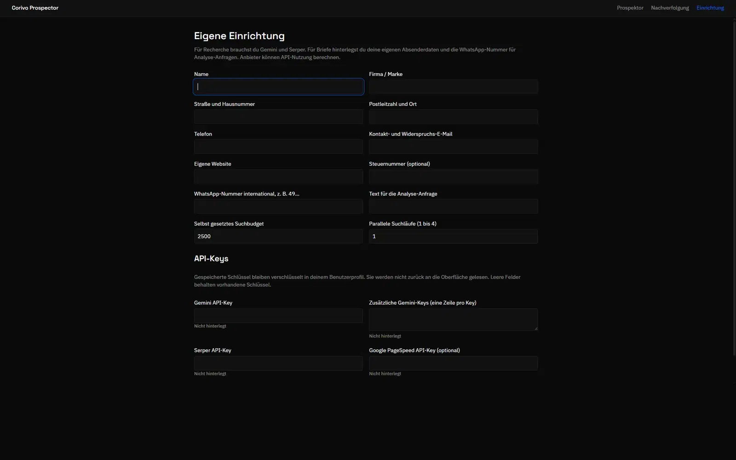Click the Eigene Einrichtung heading
Screen dimensions: 736x460
click(x=239, y=36)
